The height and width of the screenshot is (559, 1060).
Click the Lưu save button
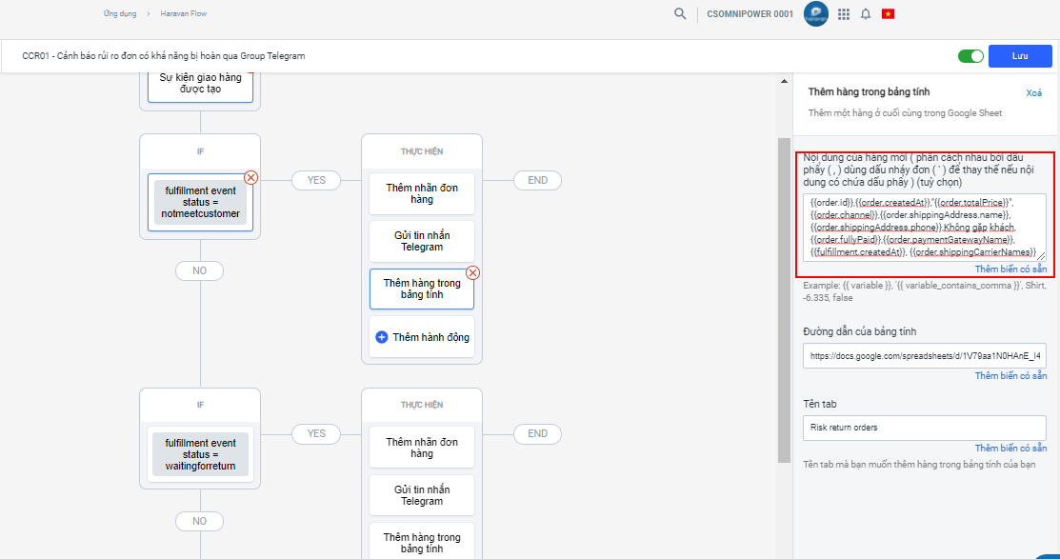pos(1019,56)
